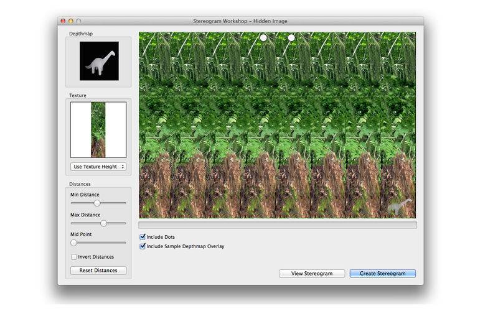Click the Texture section label
This screenshot has height=311, width=498.
click(x=78, y=96)
